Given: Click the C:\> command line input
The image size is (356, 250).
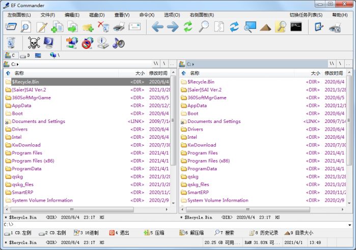Looking at the screenshot, I should pyautogui.click(x=175, y=225).
